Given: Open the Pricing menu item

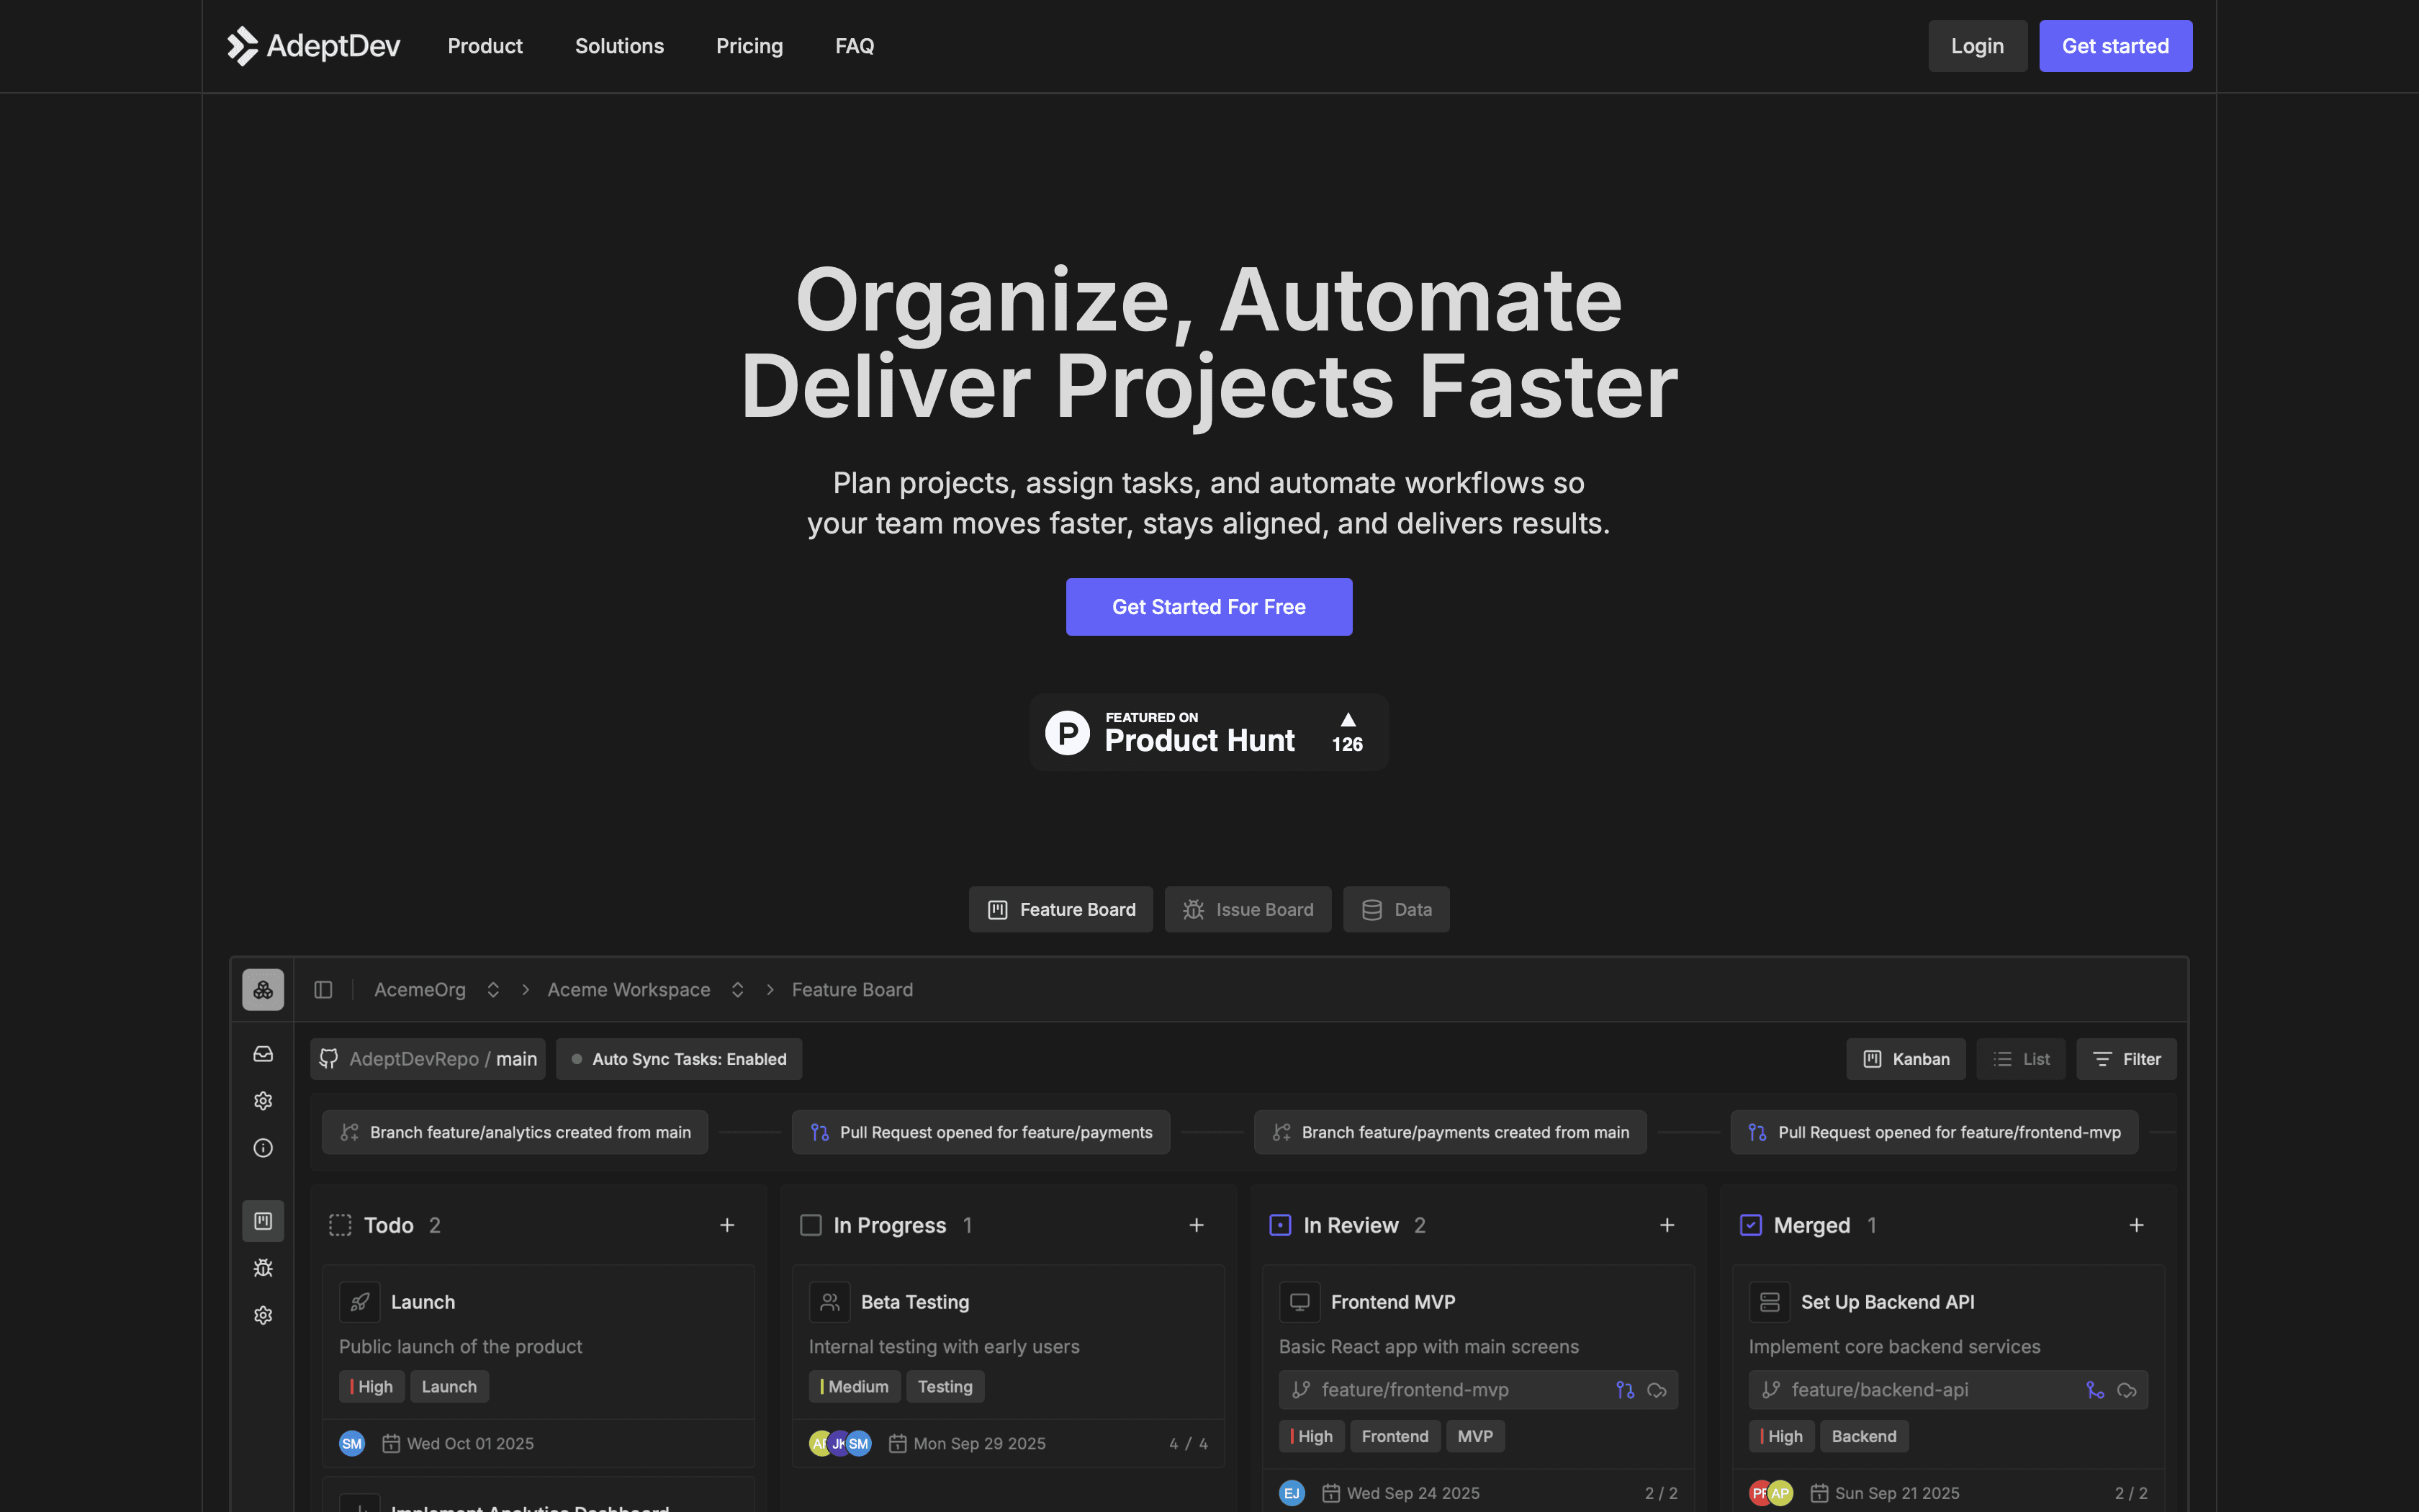Looking at the screenshot, I should tap(749, 46).
